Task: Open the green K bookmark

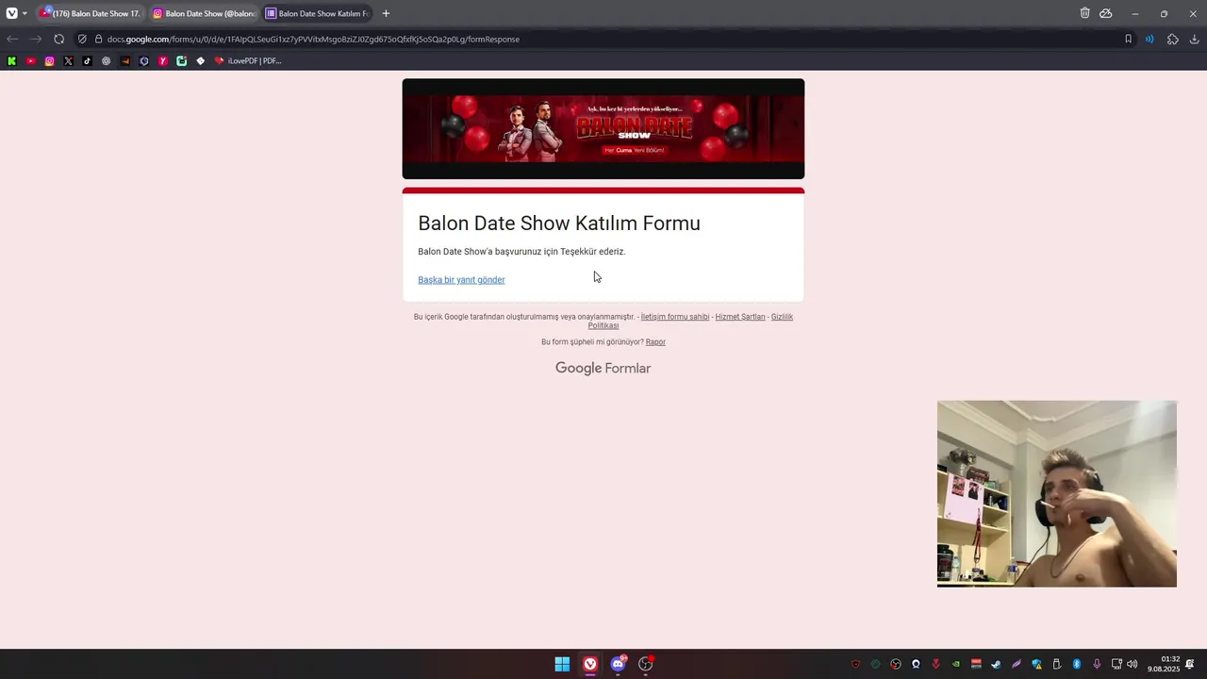Action: [11, 60]
